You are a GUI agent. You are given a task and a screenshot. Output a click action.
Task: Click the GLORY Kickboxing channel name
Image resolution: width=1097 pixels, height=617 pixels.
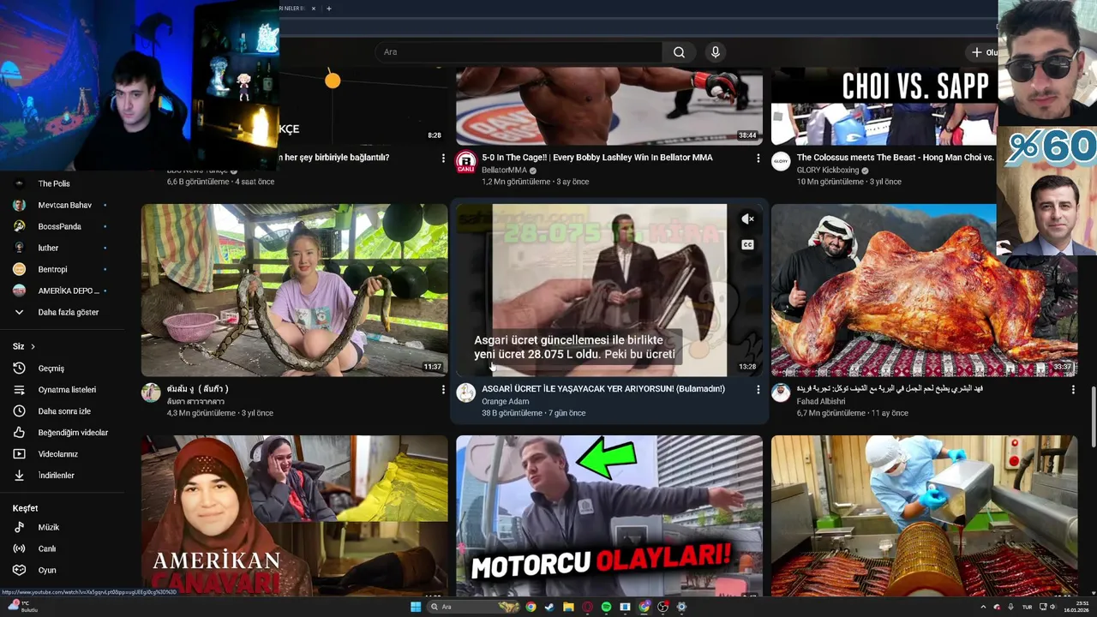(x=828, y=171)
